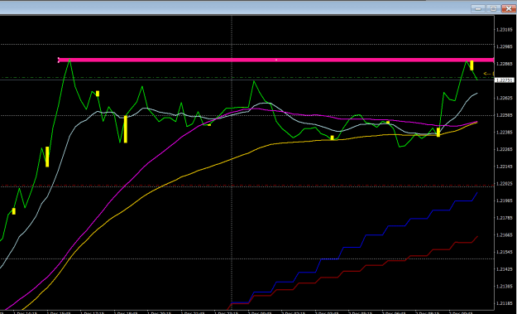
Task: Restore down the chart window
Action: click(493, 9)
